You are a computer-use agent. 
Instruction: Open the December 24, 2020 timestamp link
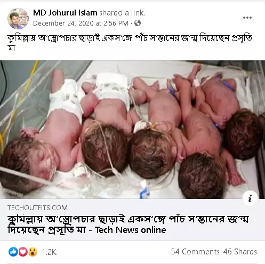(x=81, y=23)
